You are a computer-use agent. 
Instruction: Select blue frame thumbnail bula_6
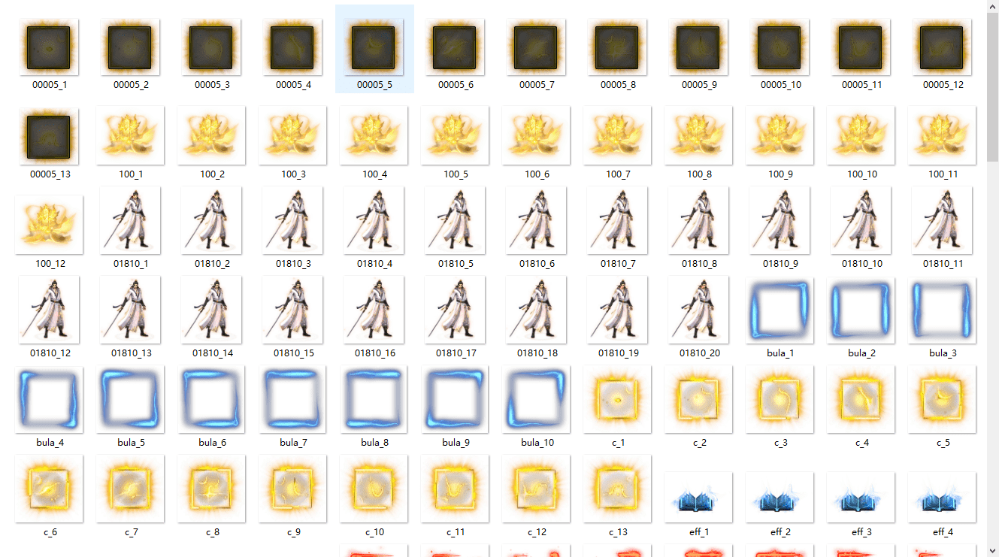(x=211, y=399)
